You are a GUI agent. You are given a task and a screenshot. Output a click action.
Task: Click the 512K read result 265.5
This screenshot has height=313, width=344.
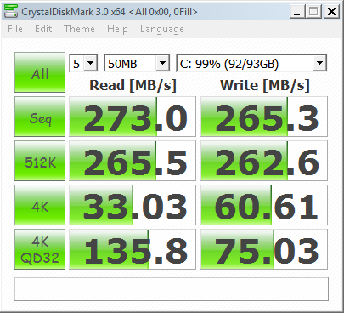133,161
